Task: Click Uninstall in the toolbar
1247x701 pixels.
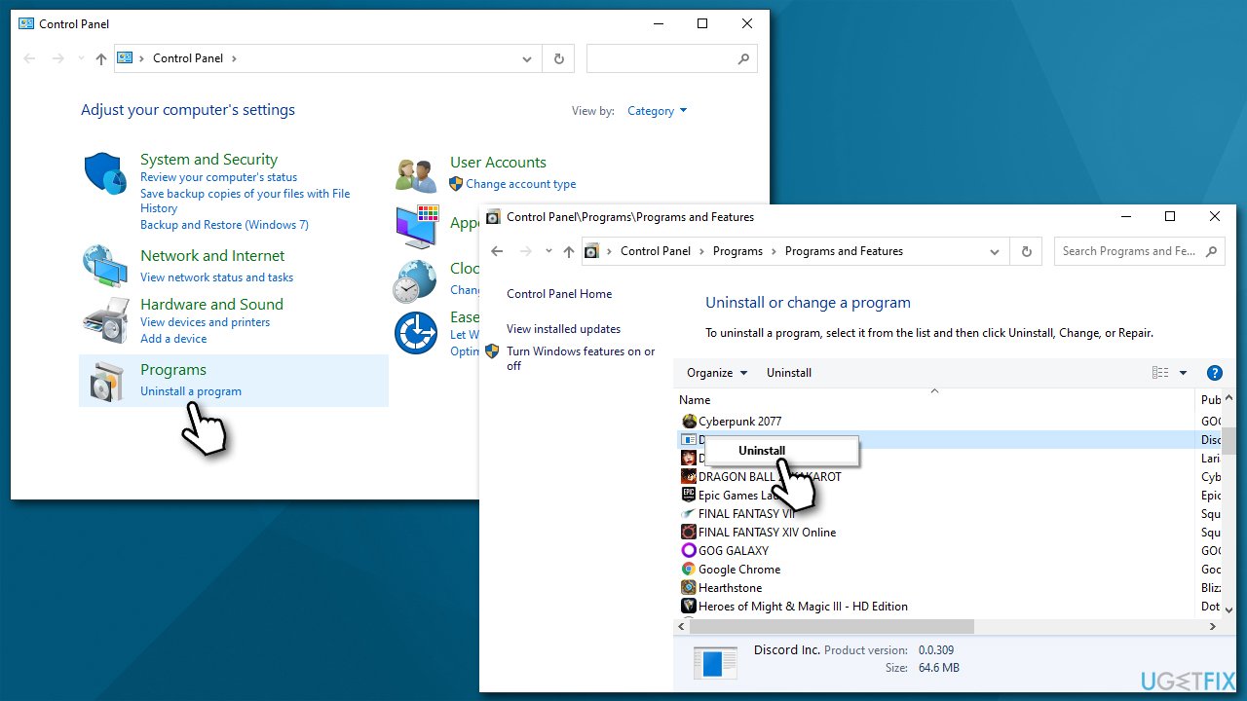Action: pos(789,373)
